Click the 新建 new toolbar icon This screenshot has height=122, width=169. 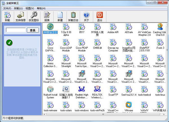tap(60, 16)
